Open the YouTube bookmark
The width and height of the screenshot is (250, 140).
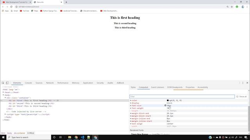point(25,11)
